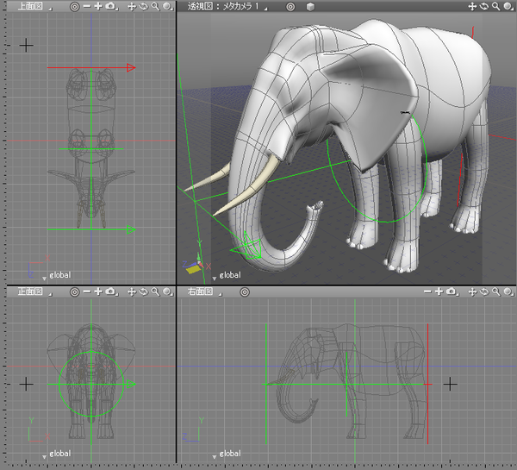Click the cube icon in the perspective view header
The height and width of the screenshot is (470, 517).
(310, 6)
